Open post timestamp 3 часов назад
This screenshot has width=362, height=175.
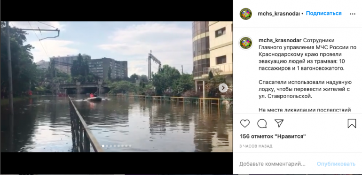coord(256,146)
